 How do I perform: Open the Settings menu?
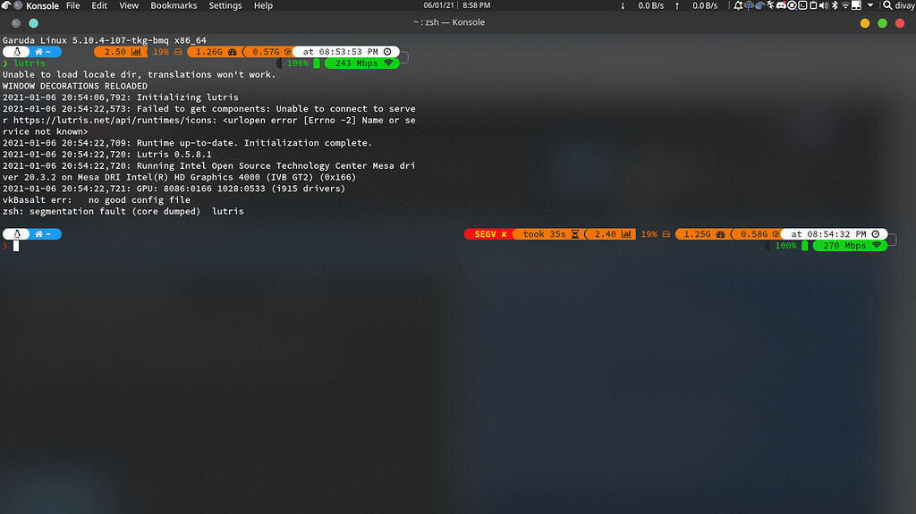(225, 5)
